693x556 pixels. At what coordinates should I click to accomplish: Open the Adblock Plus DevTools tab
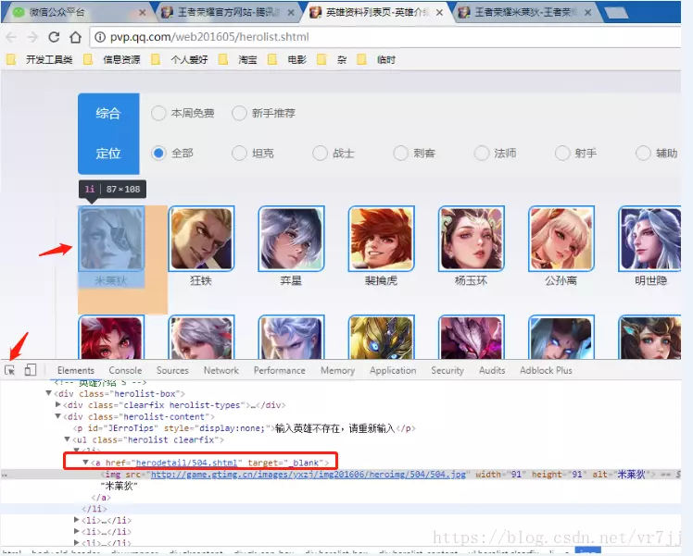(546, 370)
